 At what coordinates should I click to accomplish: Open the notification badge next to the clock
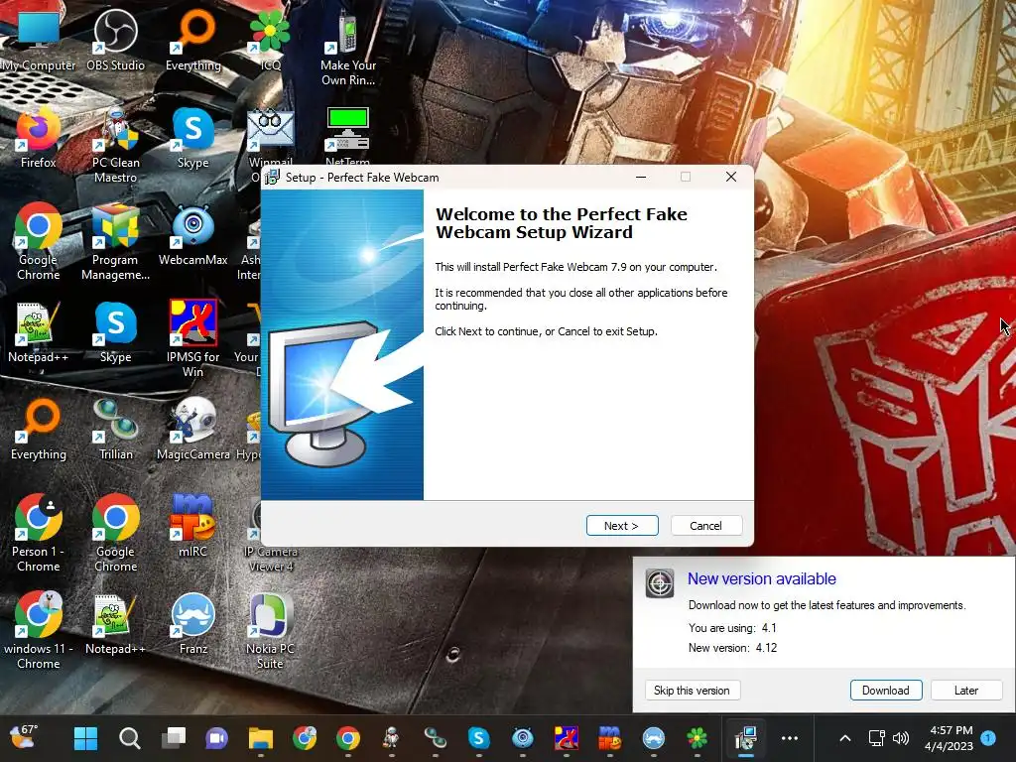988,738
